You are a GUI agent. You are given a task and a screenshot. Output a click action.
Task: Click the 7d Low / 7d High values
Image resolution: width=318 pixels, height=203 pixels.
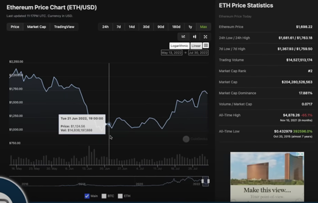[x=295, y=49]
